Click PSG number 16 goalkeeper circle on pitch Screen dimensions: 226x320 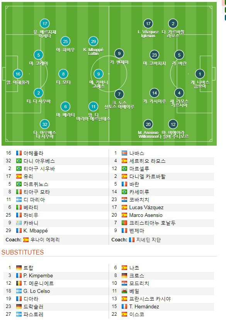coord(18,74)
